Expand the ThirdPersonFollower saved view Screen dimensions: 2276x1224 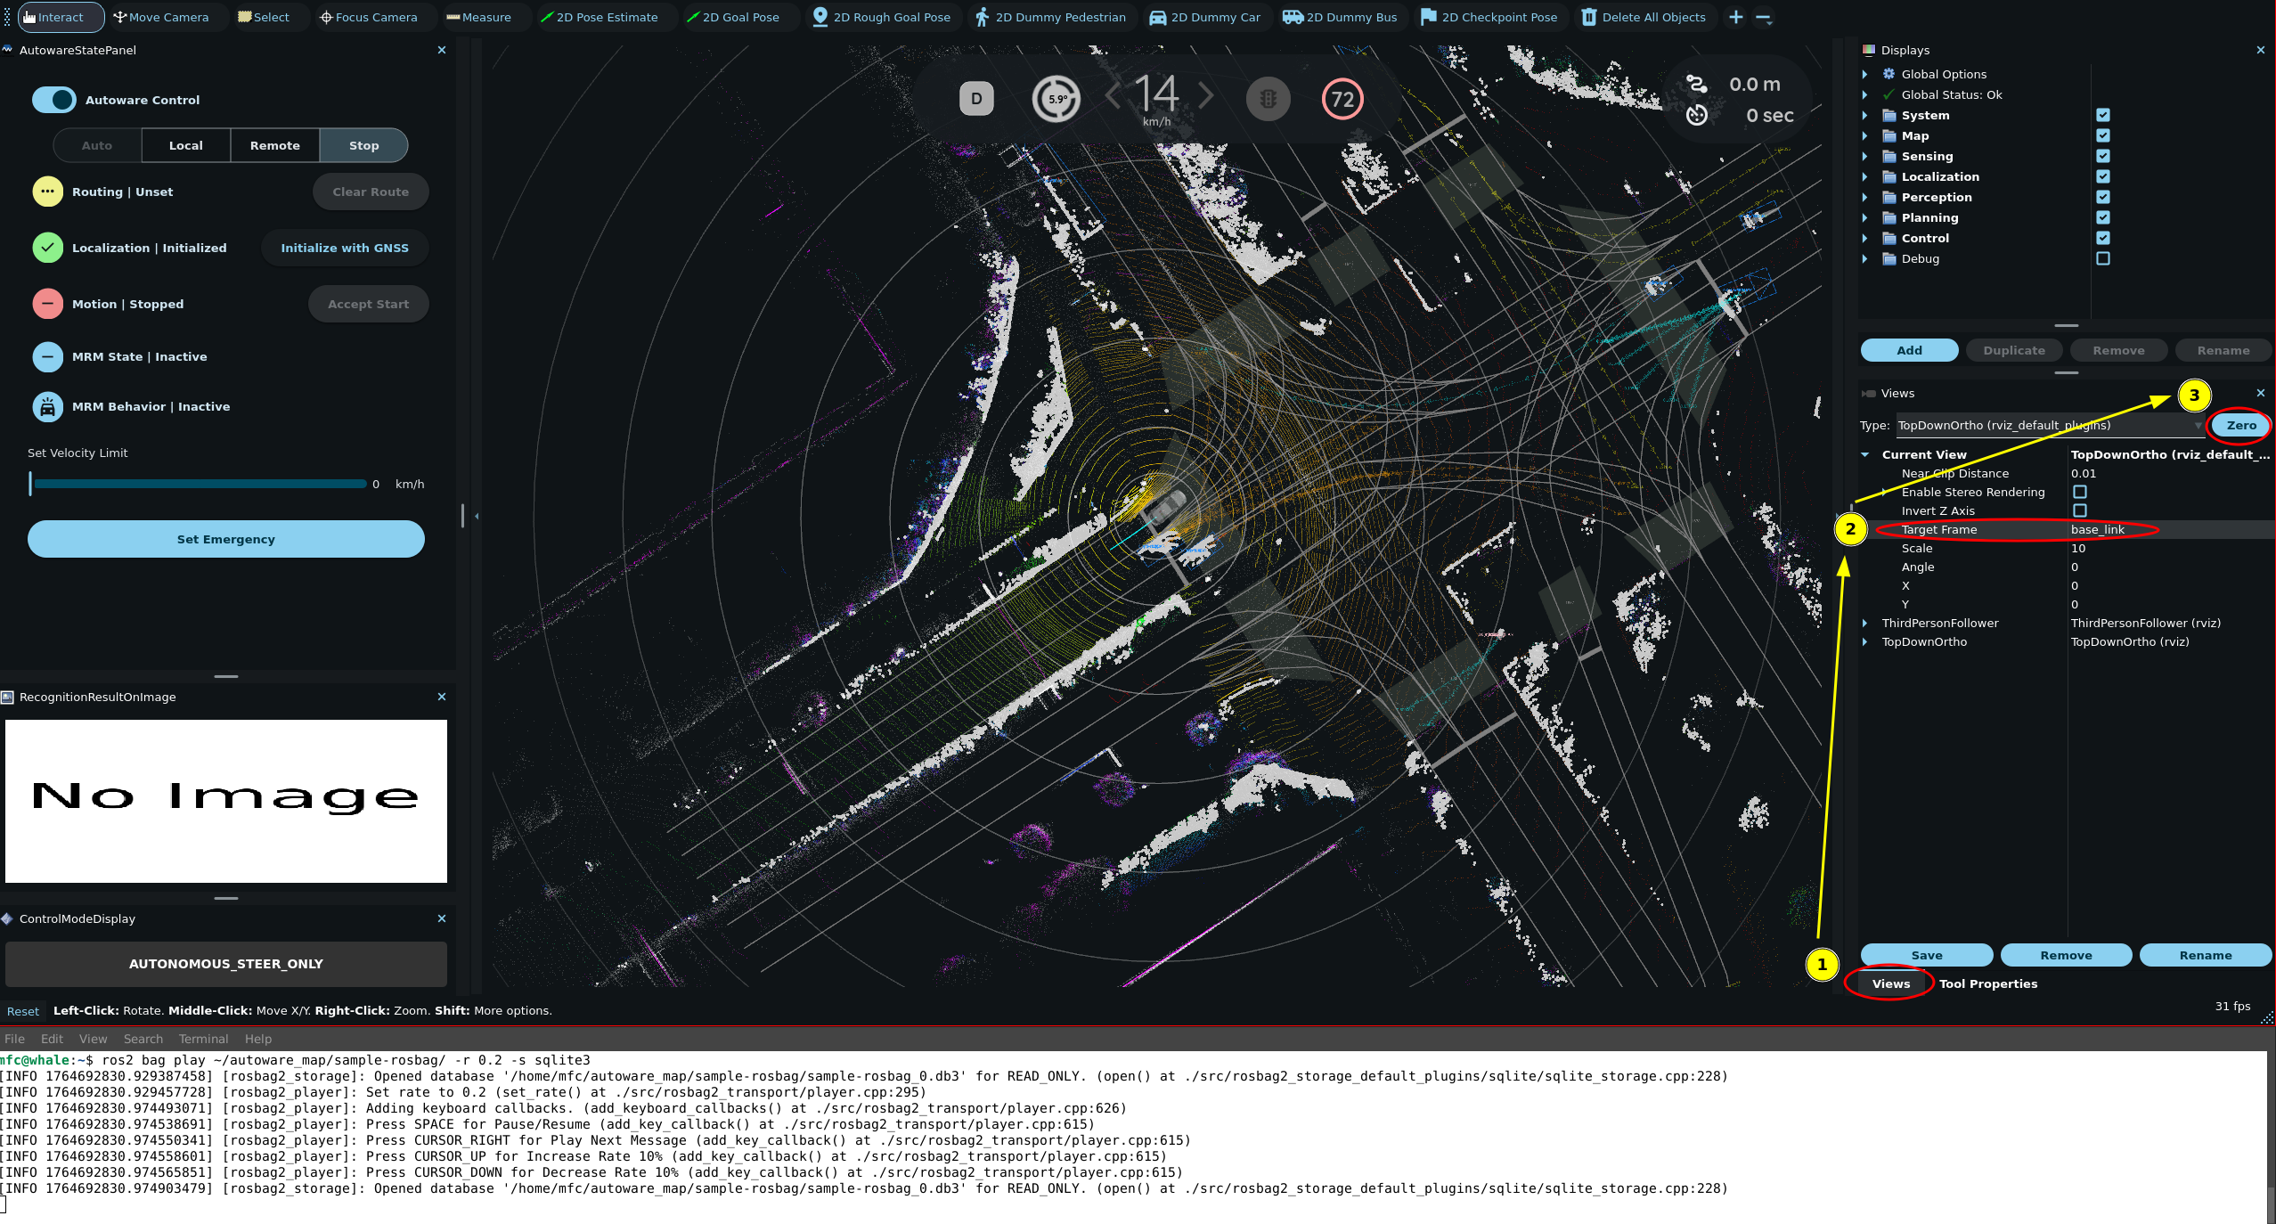click(x=1864, y=623)
